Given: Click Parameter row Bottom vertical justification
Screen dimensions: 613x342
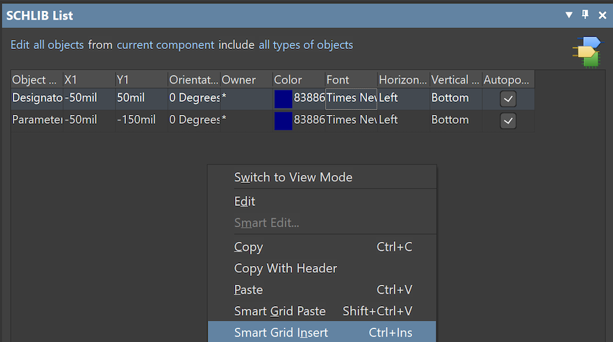Looking at the screenshot, I should pyautogui.click(x=456, y=120).
